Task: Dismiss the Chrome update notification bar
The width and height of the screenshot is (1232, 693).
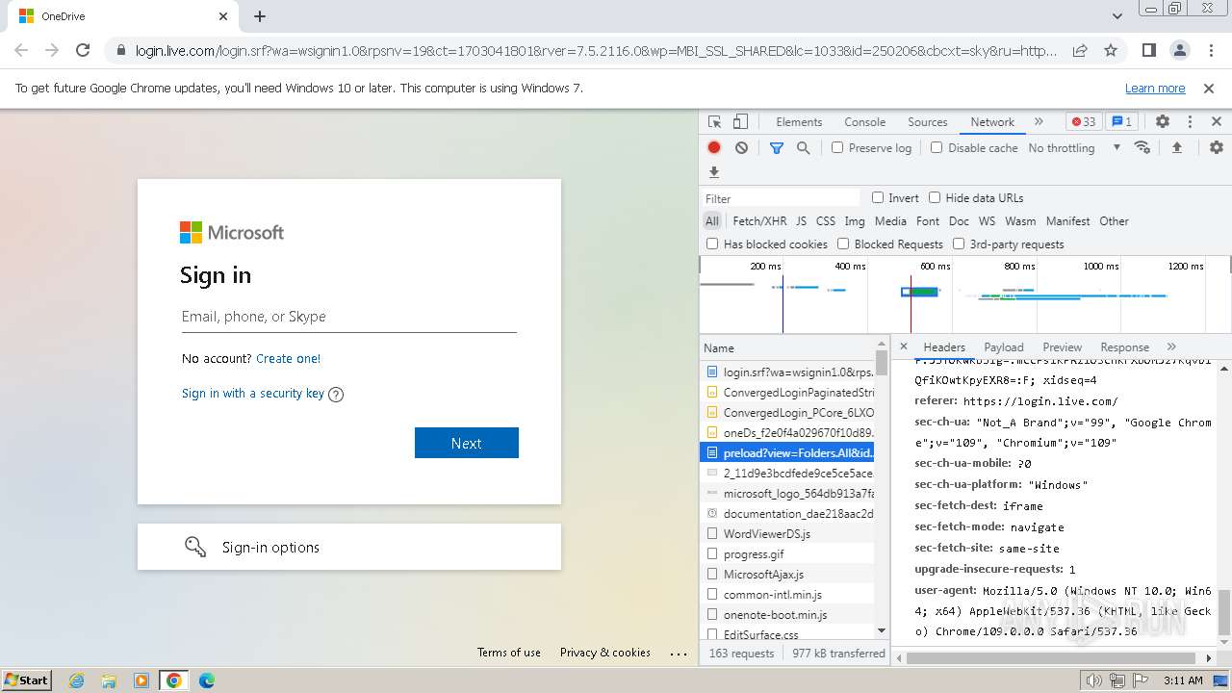Action: 1209,89
